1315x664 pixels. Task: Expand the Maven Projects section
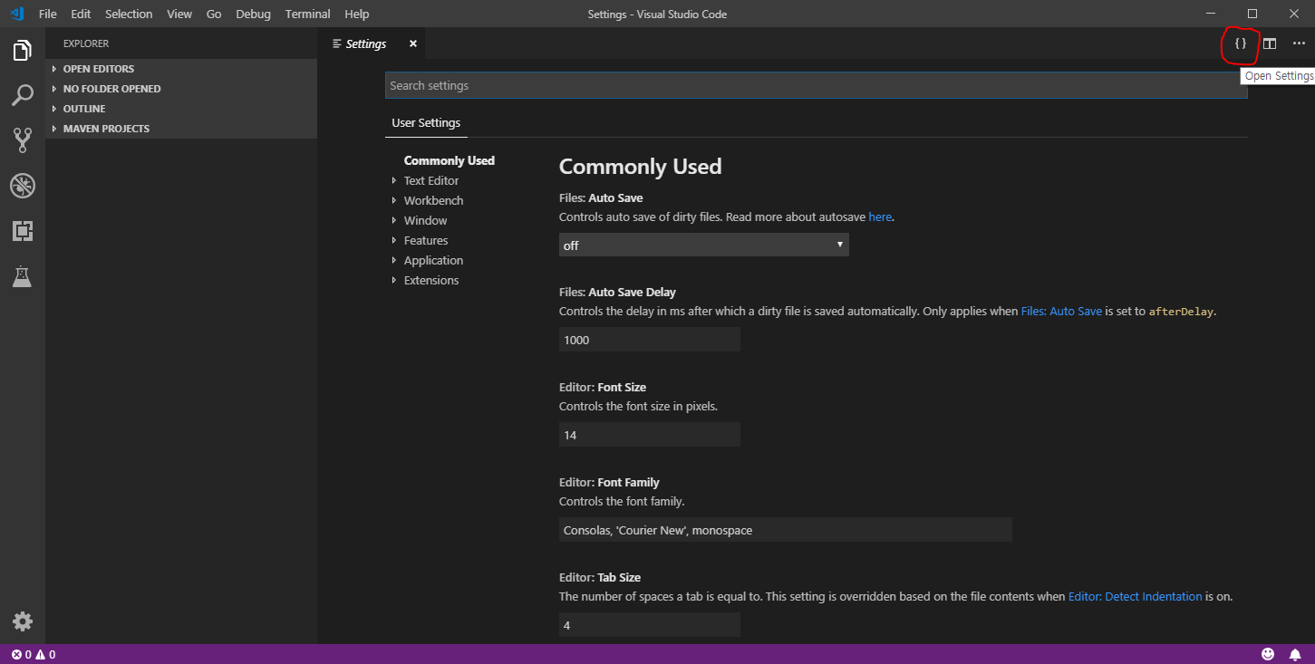point(181,129)
